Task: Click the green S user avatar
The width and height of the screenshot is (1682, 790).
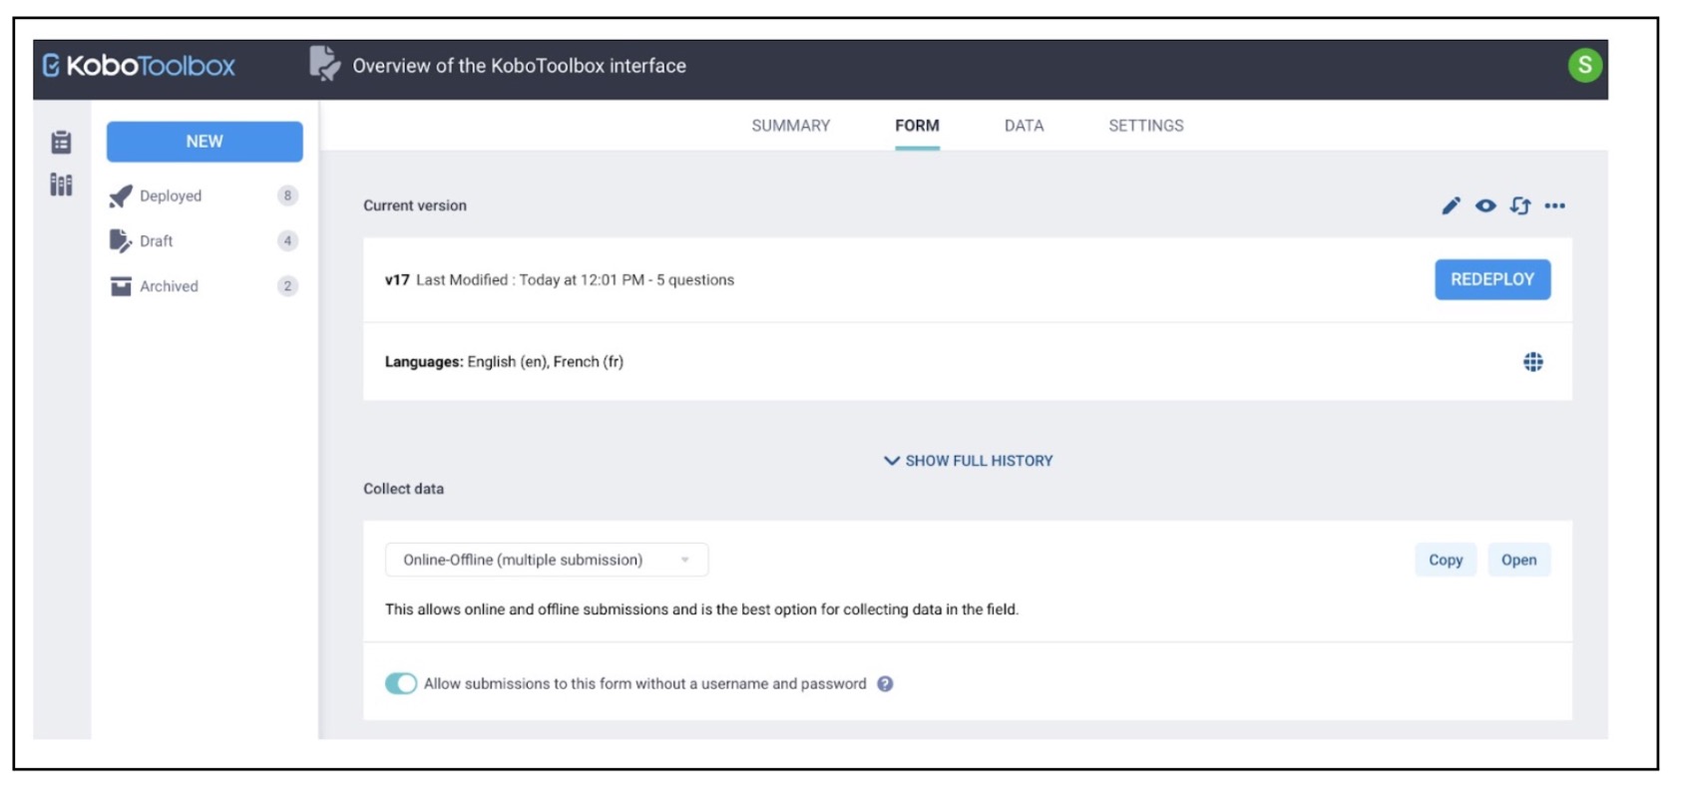Action: pos(1584,66)
